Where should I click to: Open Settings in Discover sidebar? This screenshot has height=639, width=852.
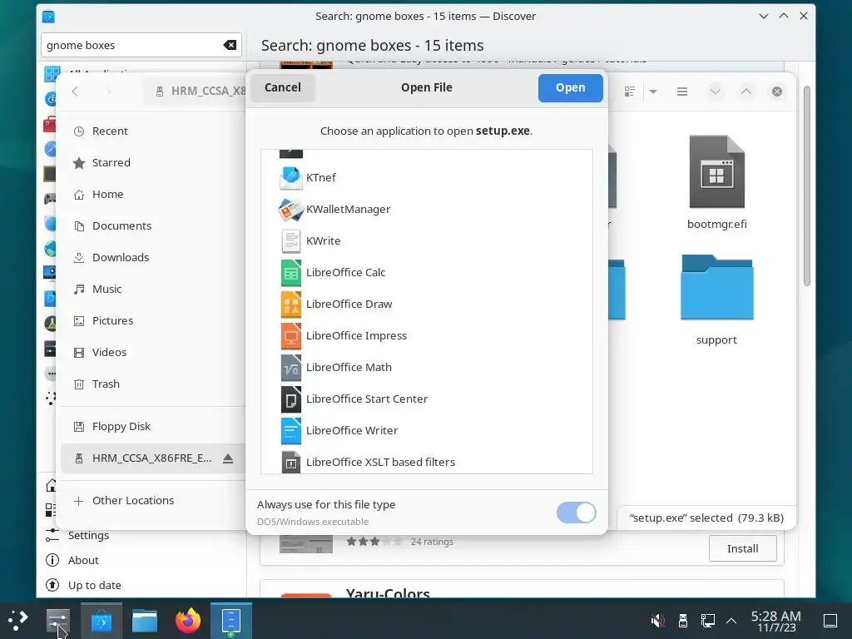[x=88, y=535]
